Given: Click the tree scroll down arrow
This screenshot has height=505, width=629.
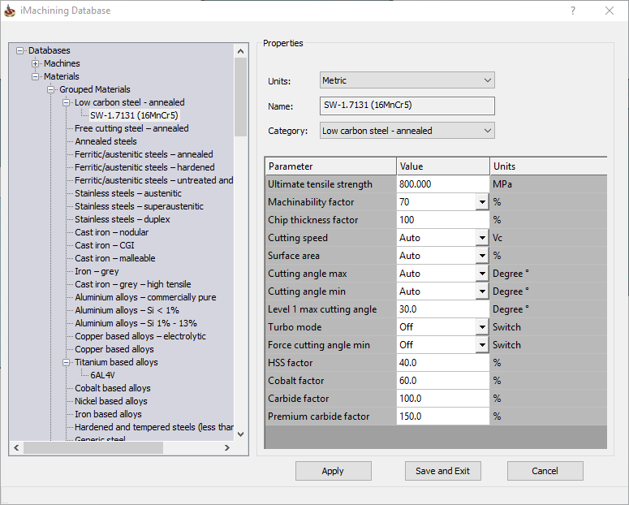Looking at the screenshot, I should point(241,434).
